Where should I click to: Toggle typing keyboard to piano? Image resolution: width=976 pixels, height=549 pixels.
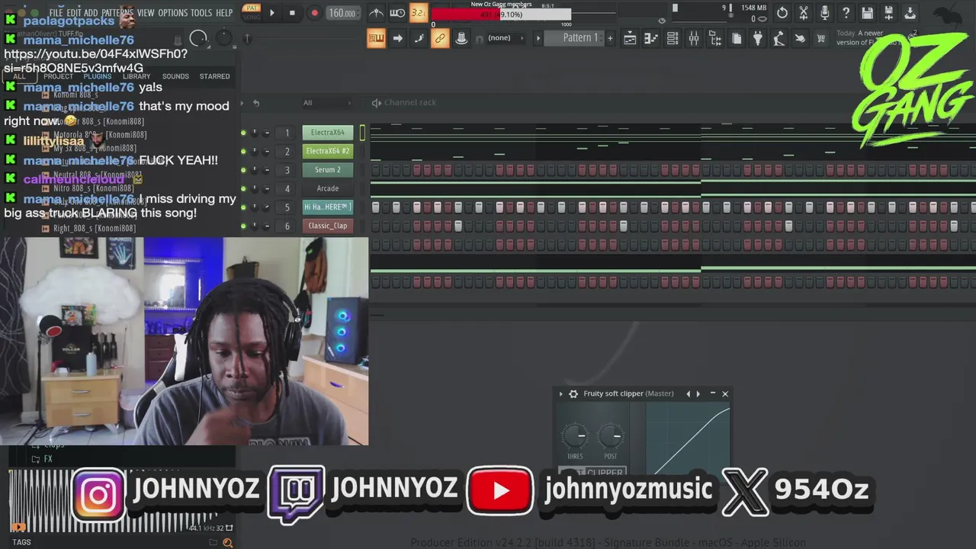click(376, 38)
